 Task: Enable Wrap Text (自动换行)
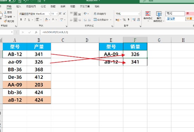(100, 14)
